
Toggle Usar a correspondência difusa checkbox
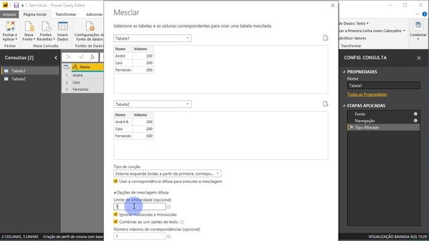(115, 181)
